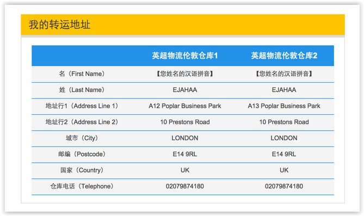364x216 pixels.
Task: Click the 地址行1（Address Line 1） label
Action: (82, 106)
